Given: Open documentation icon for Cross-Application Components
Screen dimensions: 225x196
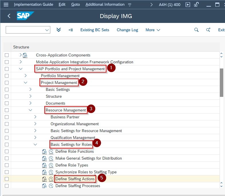Looking at the screenshot, I should click(x=25, y=55).
